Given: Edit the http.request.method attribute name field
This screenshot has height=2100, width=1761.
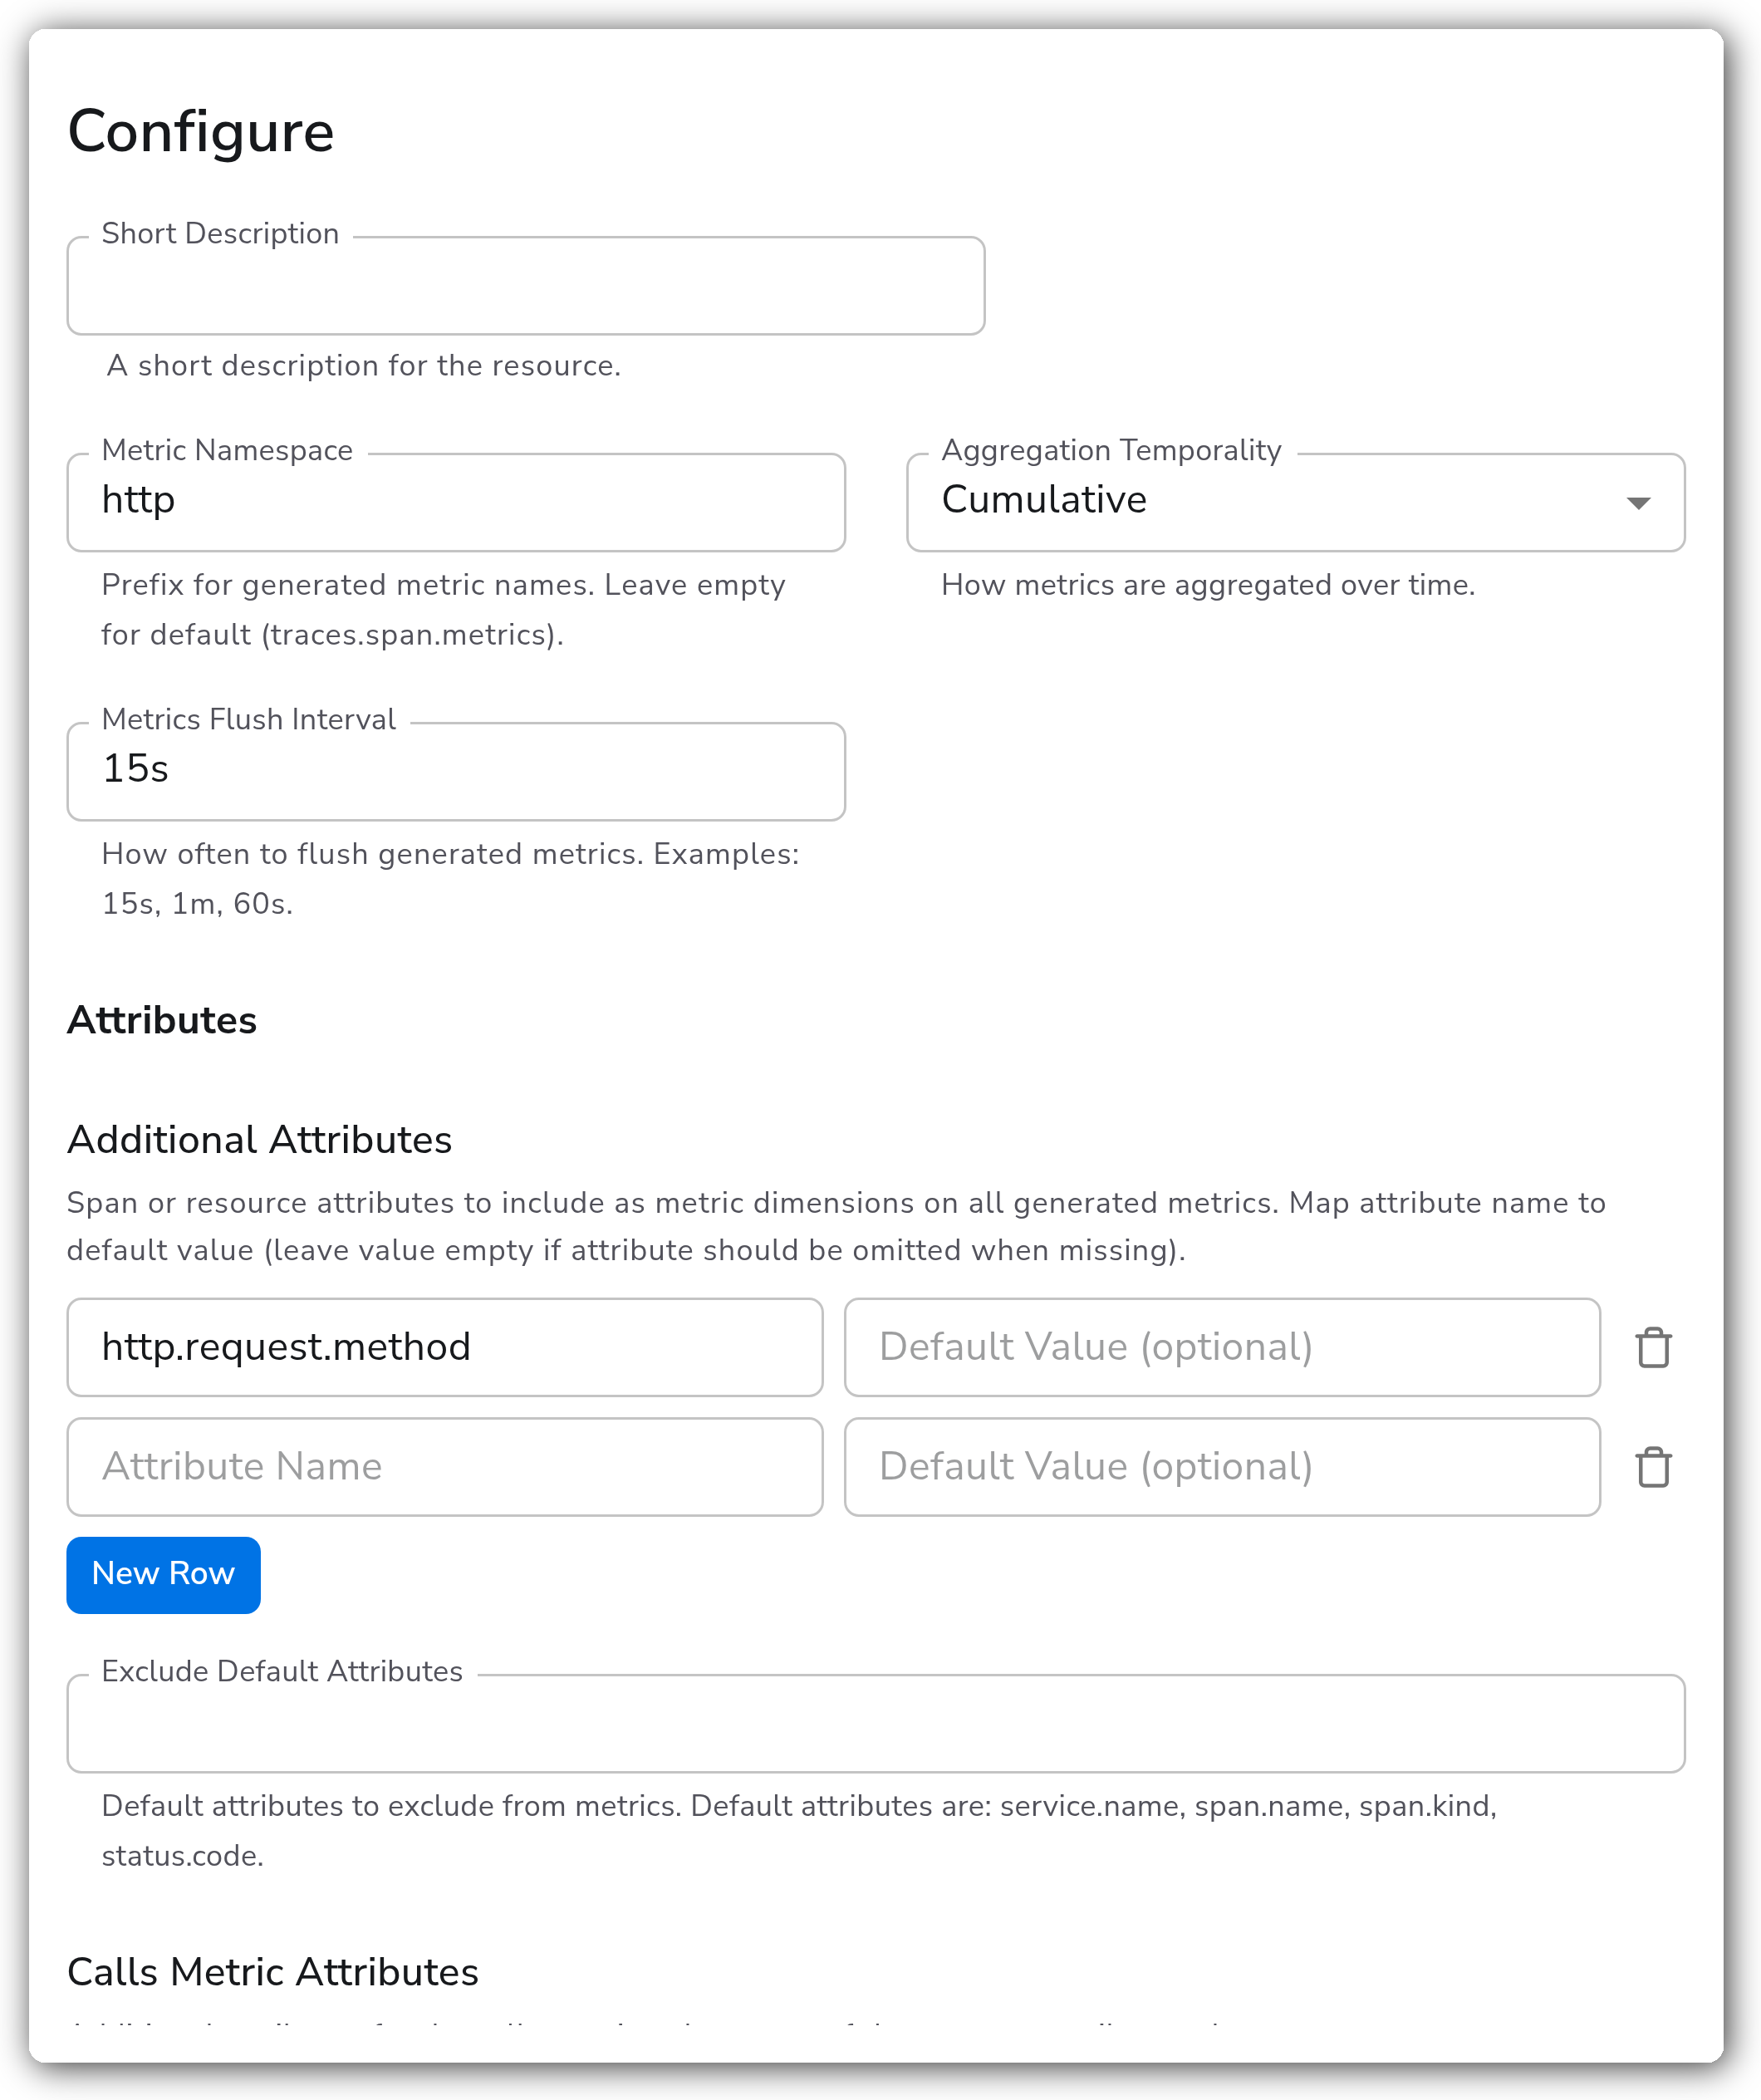Looking at the screenshot, I should tap(445, 1347).
